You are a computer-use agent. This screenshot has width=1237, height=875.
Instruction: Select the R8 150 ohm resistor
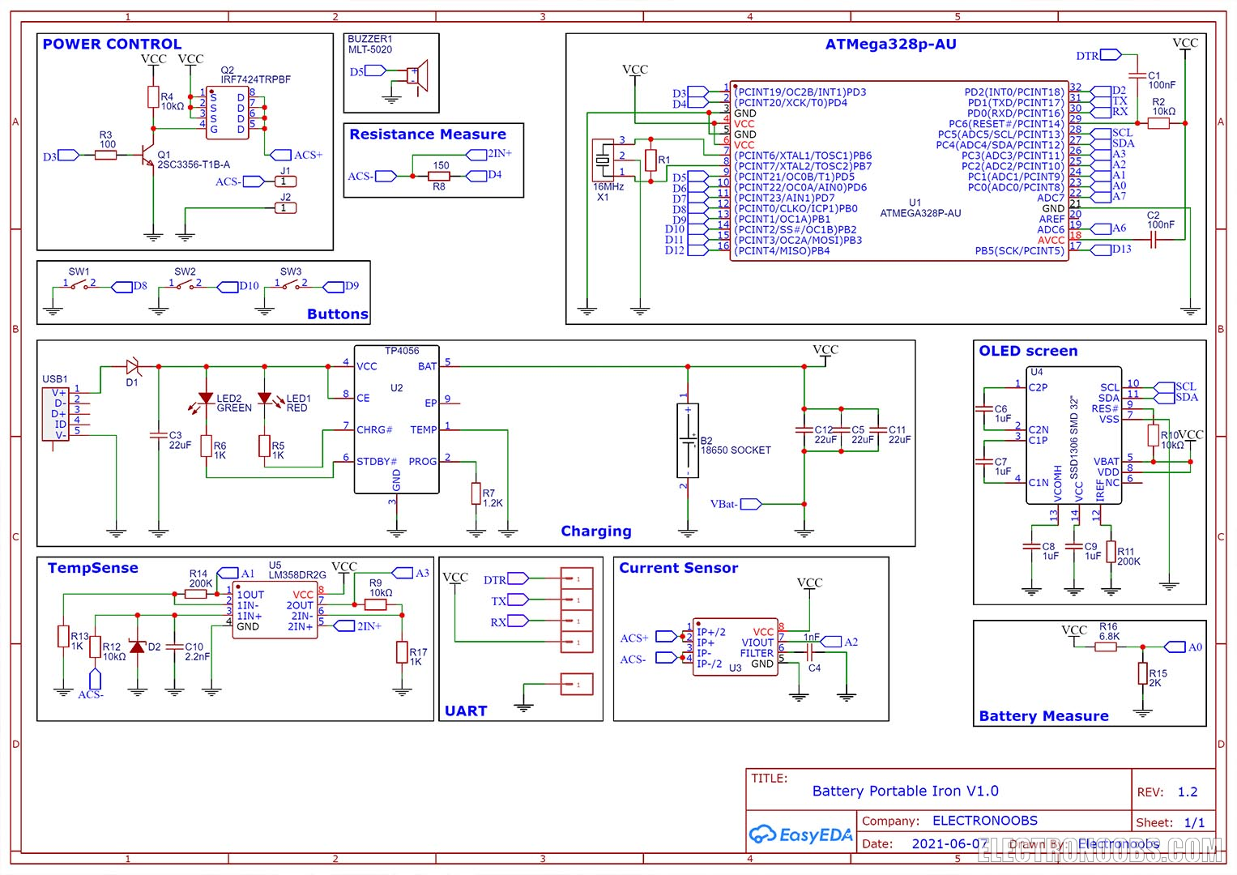click(x=439, y=176)
